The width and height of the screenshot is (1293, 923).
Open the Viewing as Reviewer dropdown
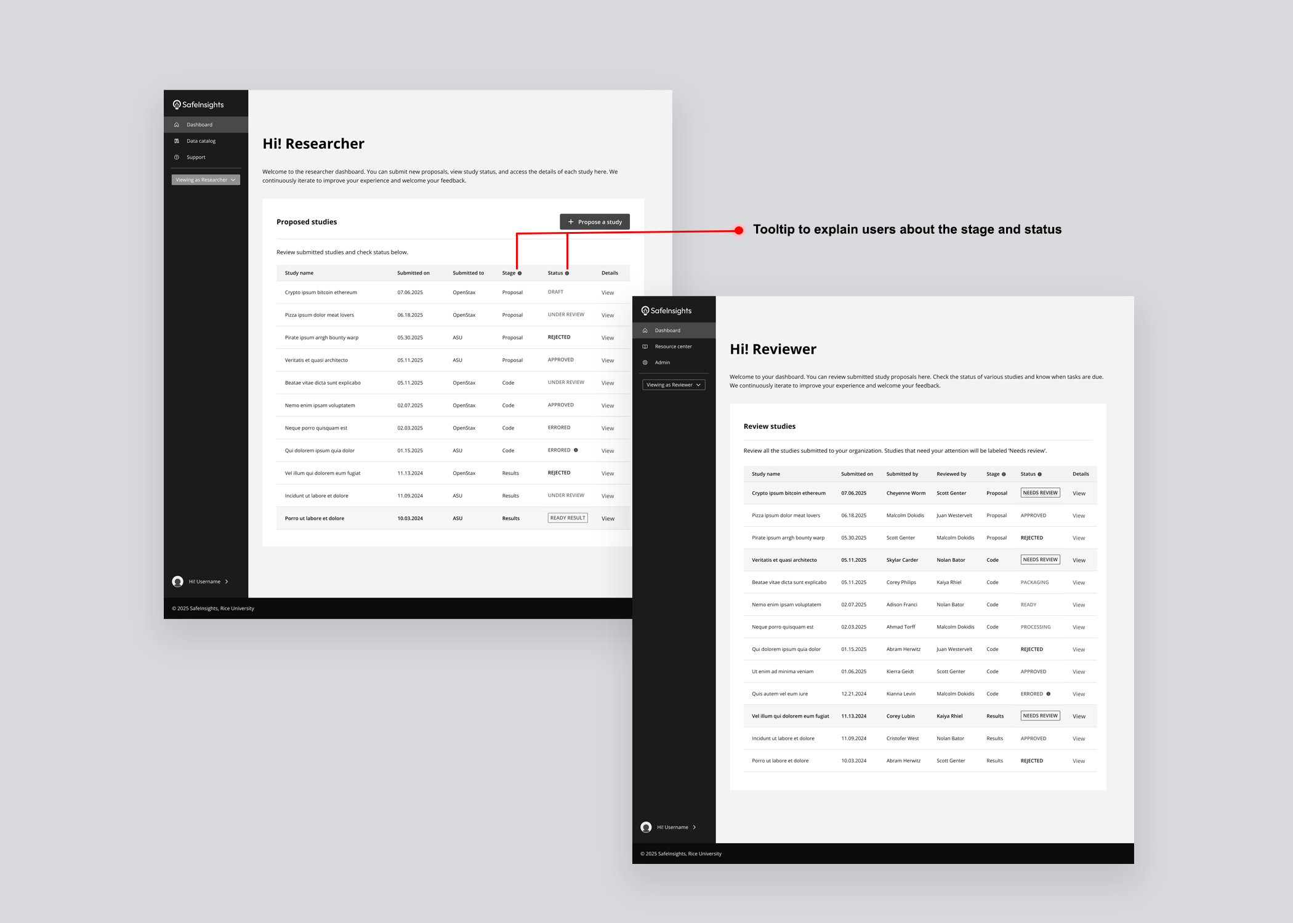(674, 385)
